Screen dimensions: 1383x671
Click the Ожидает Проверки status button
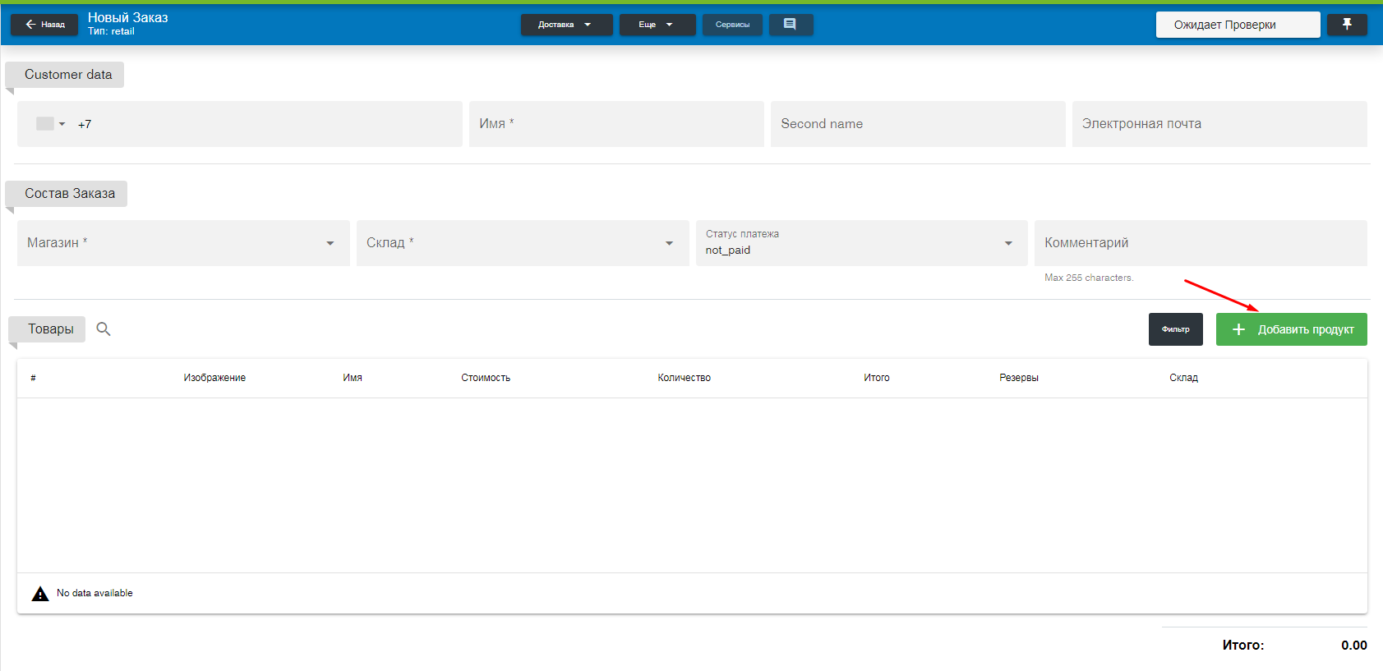[x=1238, y=25]
